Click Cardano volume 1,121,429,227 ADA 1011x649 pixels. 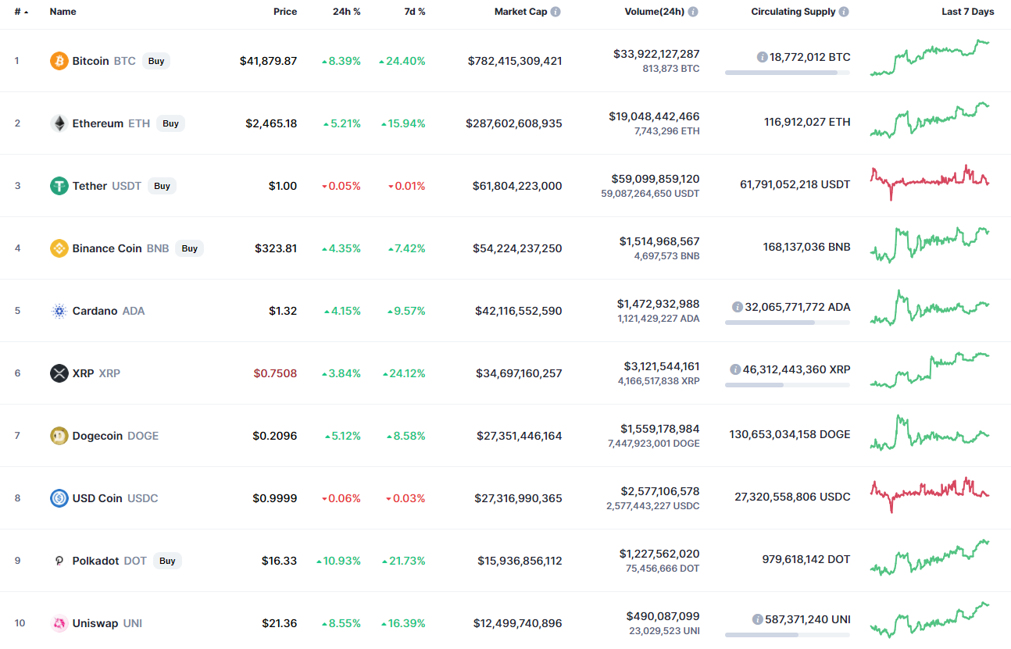tap(659, 319)
